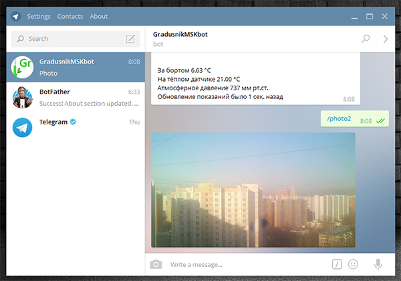
Task: Click the 'bot' status label under header
Action: (158, 44)
